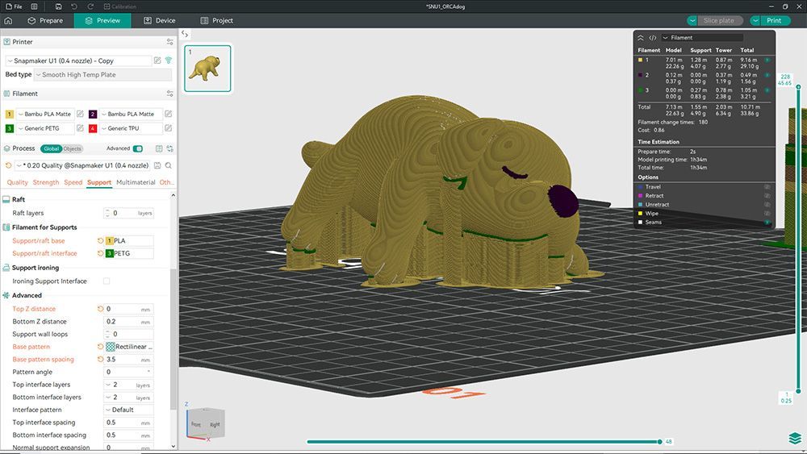Go to the Home screen icon
The image size is (807, 454).
8,21
